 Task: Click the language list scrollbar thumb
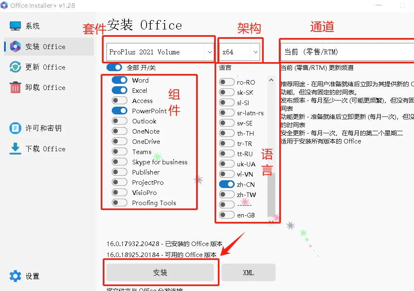point(271,195)
